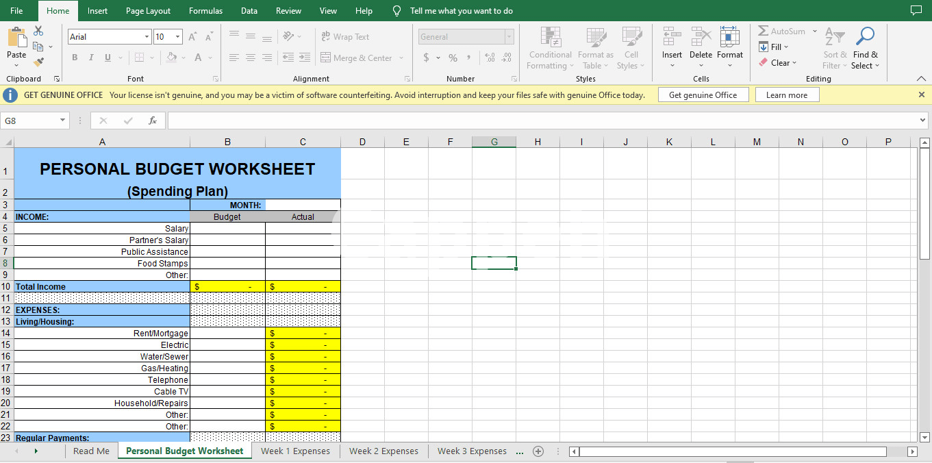Image resolution: width=932 pixels, height=463 pixels.
Task: Toggle Italic formatting button
Action: tap(91, 58)
